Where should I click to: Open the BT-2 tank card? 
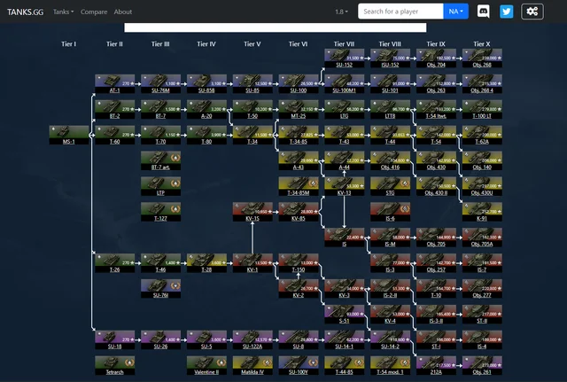114,110
